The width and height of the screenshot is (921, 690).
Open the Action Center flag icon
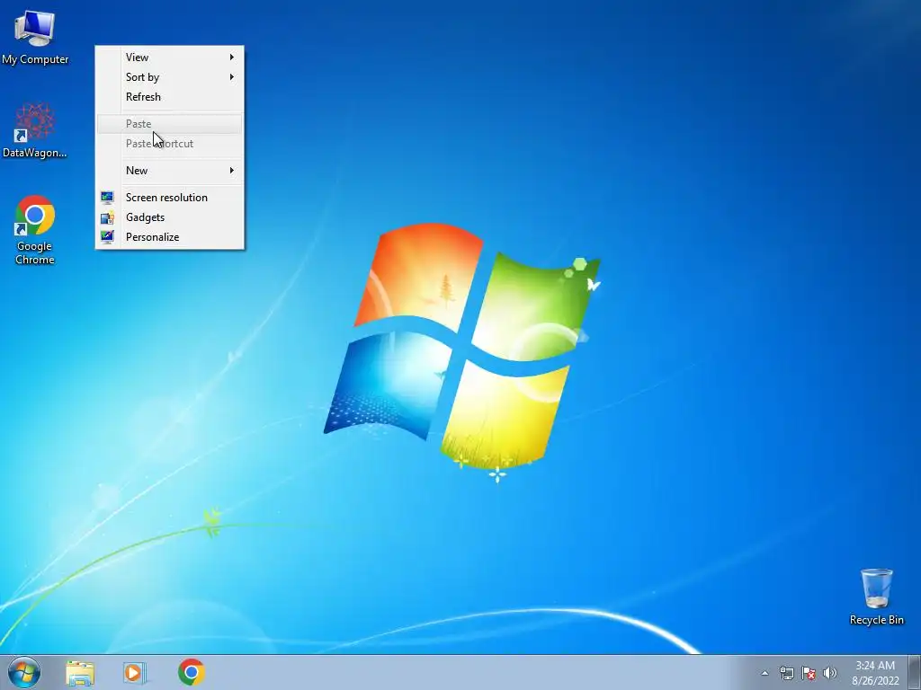click(809, 673)
